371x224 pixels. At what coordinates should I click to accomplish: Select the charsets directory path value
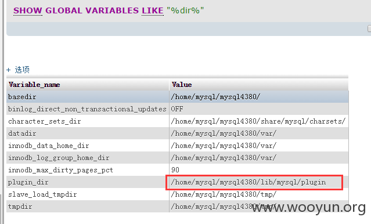click(258, 121)
